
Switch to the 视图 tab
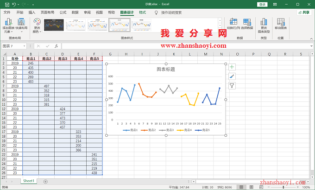pyautogui.click(x=99, y=13)
